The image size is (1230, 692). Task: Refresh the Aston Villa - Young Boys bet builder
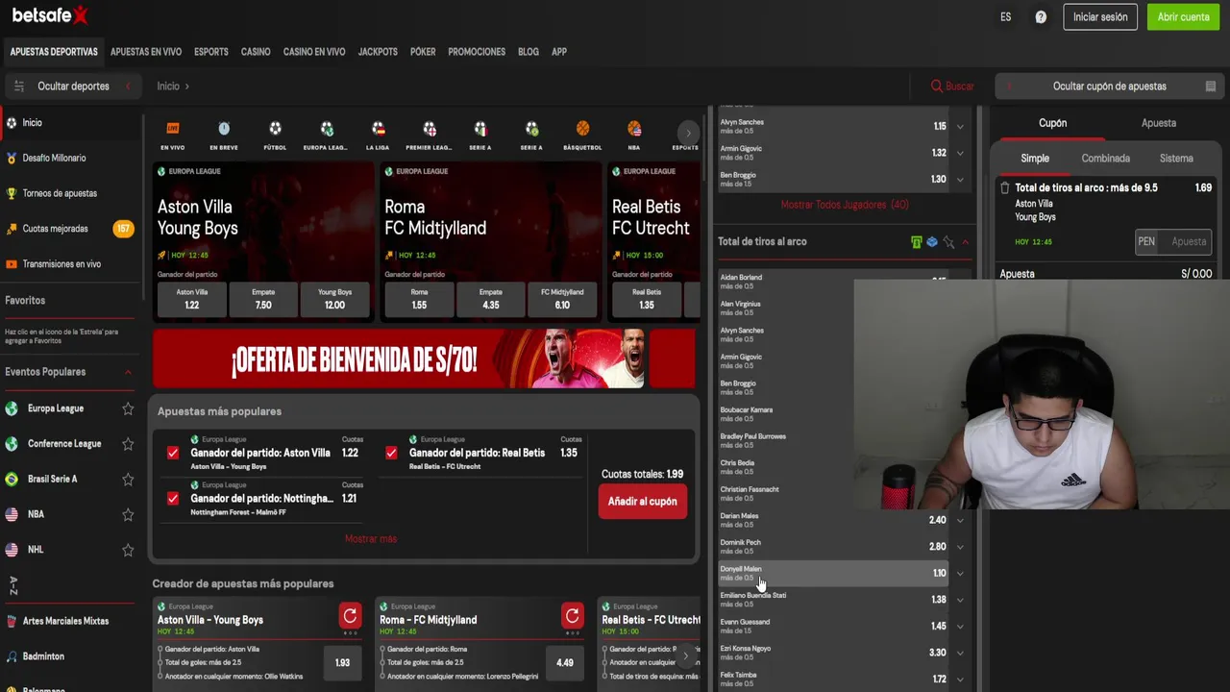pos(350,616)
